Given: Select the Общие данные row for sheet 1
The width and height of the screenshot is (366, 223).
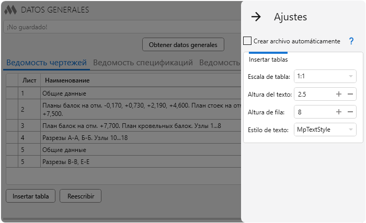Looking at the screenshot, I should [x=64, y=93].
